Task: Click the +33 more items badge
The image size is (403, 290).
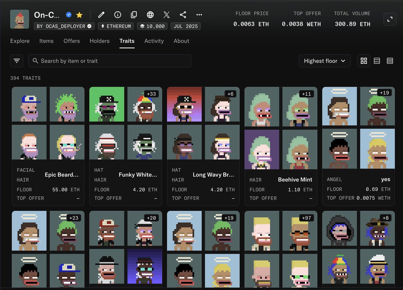Action: pyautogui.click(x=151, y=94)
